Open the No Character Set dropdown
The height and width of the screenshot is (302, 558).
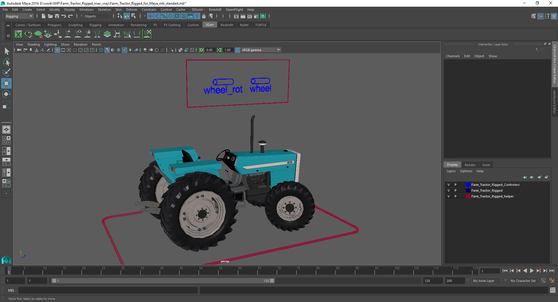coord(523,281)
